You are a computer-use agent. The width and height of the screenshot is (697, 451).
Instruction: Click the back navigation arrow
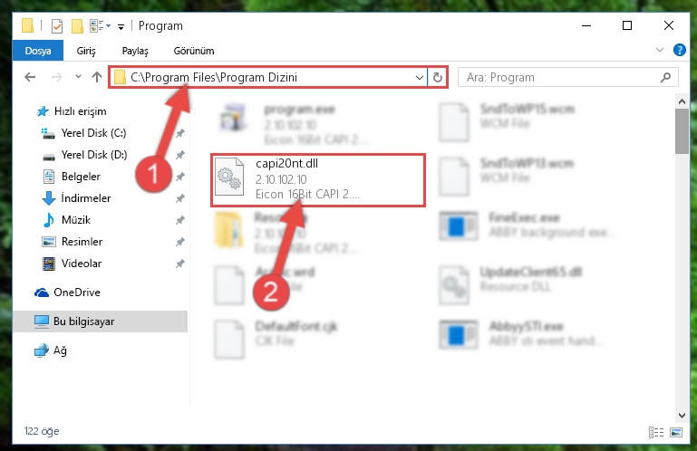tap(30, 77)
